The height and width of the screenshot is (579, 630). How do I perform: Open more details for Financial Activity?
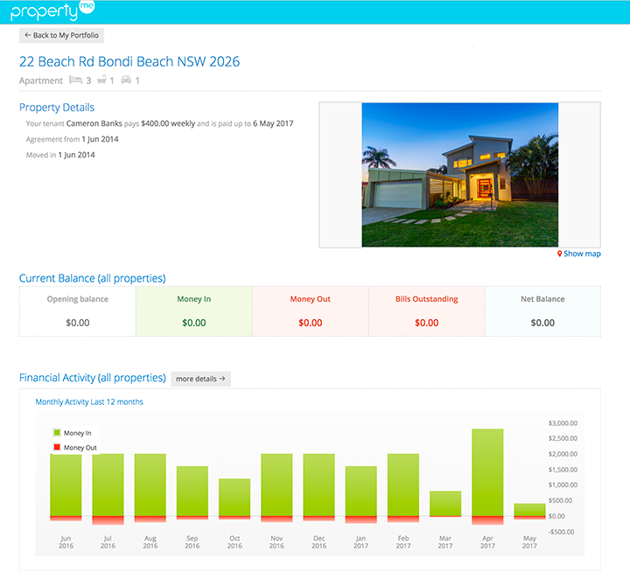(200, 379)
